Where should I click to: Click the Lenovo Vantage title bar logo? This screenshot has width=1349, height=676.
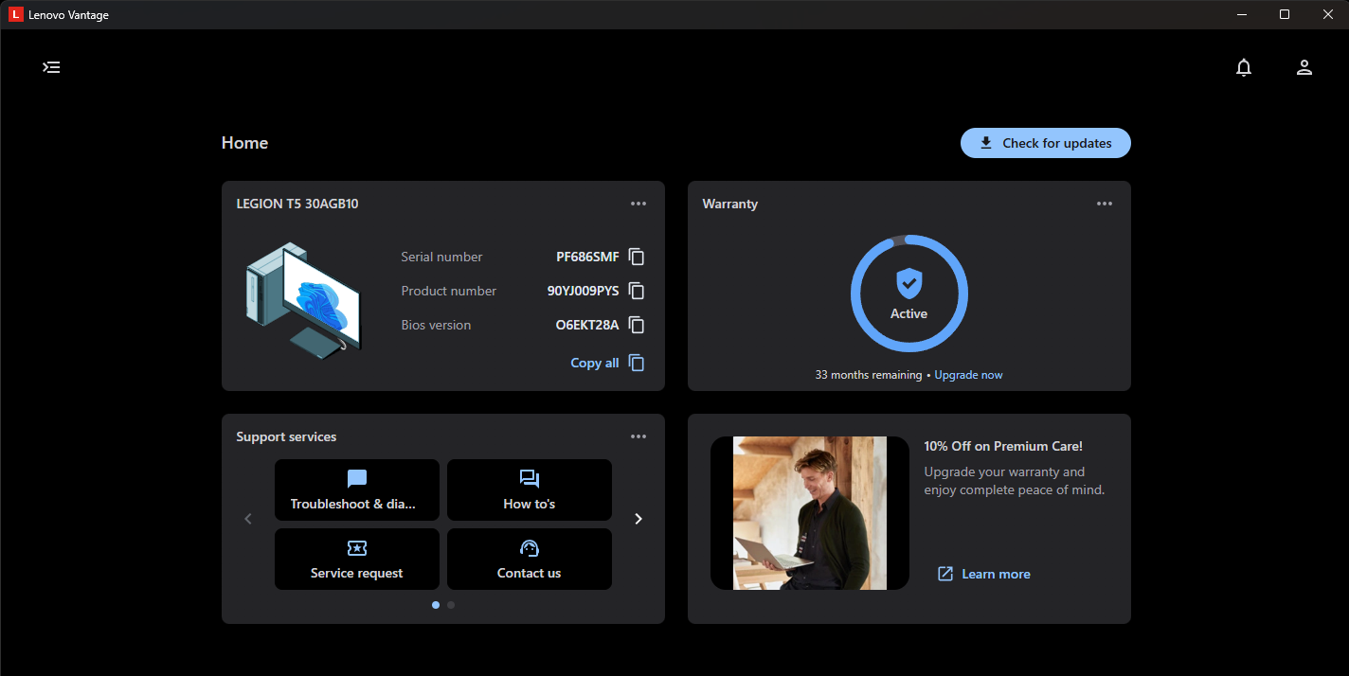point(16,14)
